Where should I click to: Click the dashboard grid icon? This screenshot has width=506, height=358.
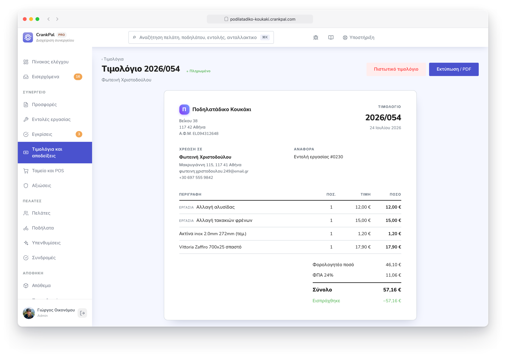(x=26, y=62)
